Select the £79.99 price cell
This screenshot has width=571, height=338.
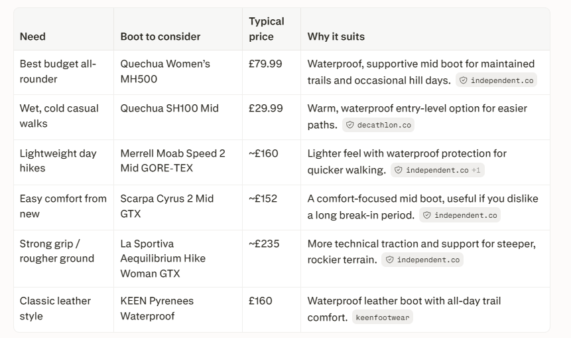(x=271, y=72)
